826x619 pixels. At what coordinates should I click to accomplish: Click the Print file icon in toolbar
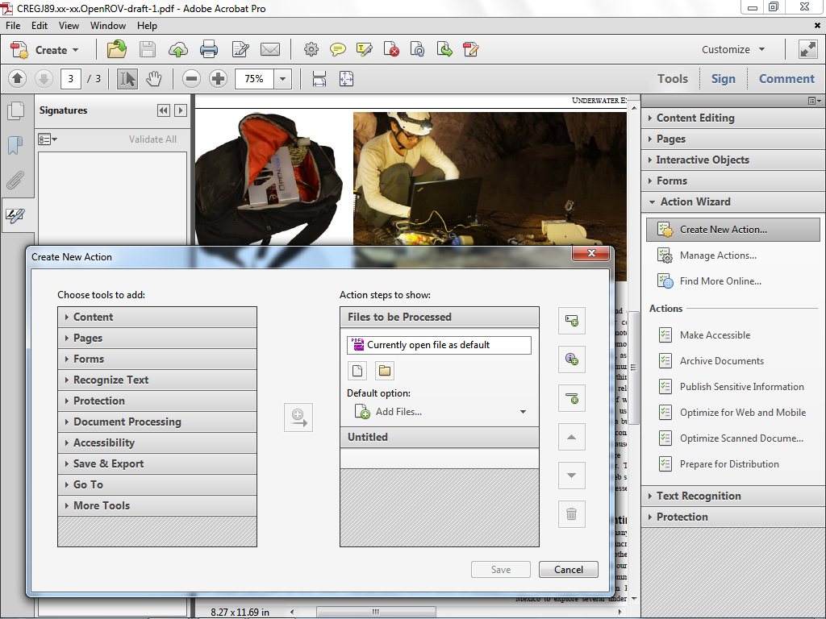pos(209,49)
